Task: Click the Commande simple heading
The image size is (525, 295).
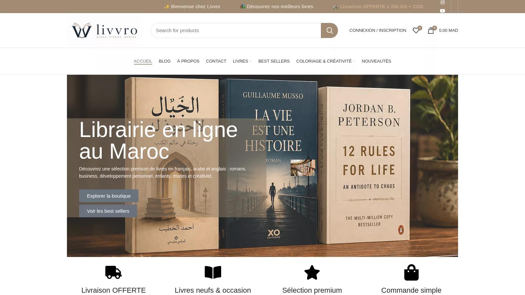Action: [411, 290]
